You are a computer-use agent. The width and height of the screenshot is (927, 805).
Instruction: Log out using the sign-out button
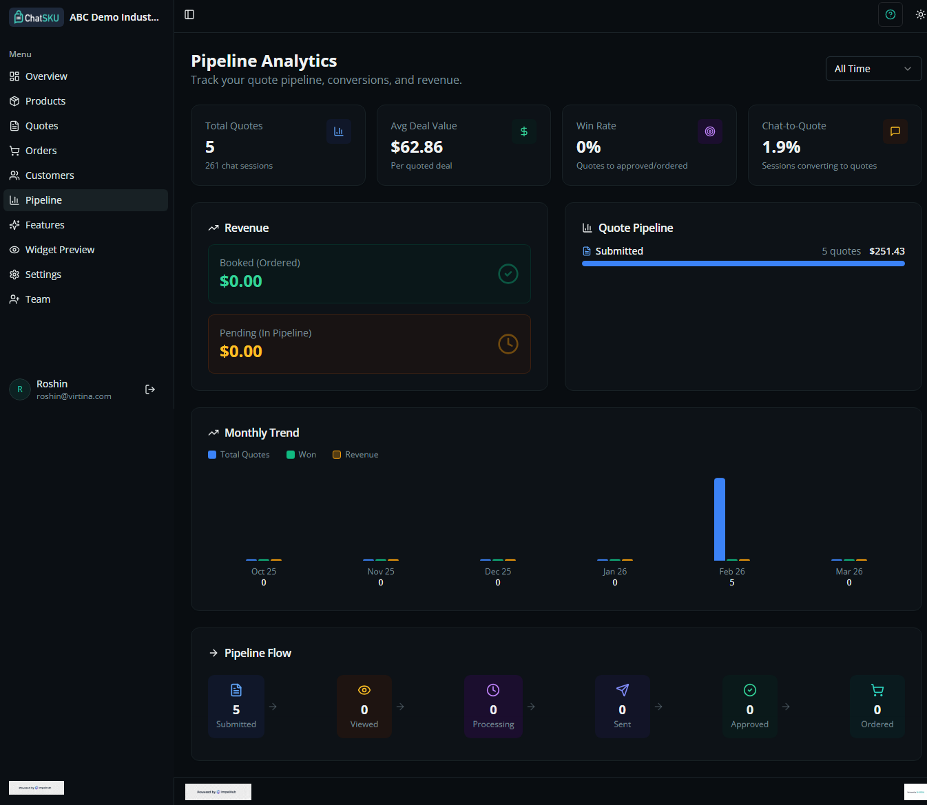150,389
